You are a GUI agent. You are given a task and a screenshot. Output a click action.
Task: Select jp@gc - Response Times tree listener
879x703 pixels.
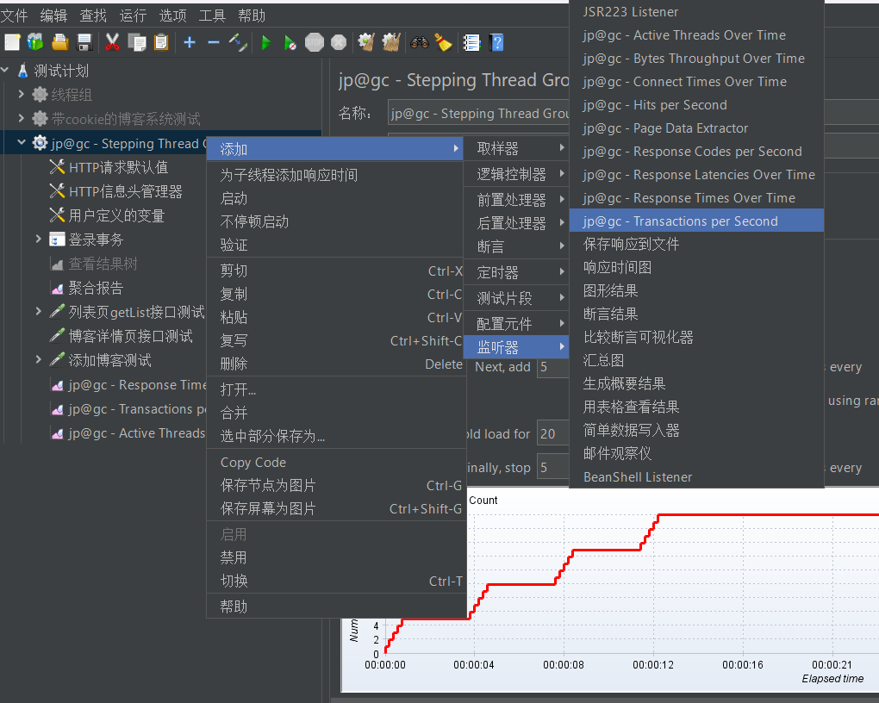coord(137,385)
